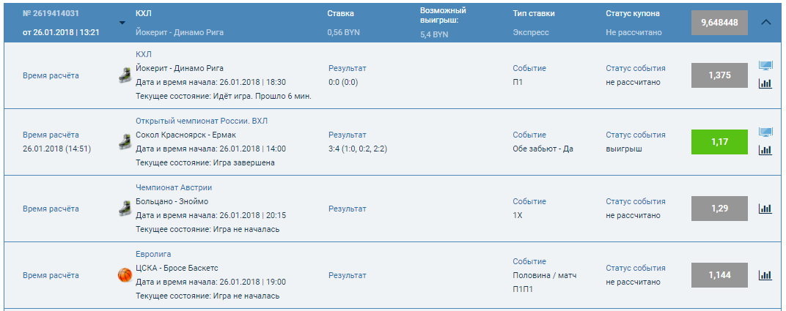Collapse the coupon using the header chevron

pyautogui.click(x=766, y=22)
